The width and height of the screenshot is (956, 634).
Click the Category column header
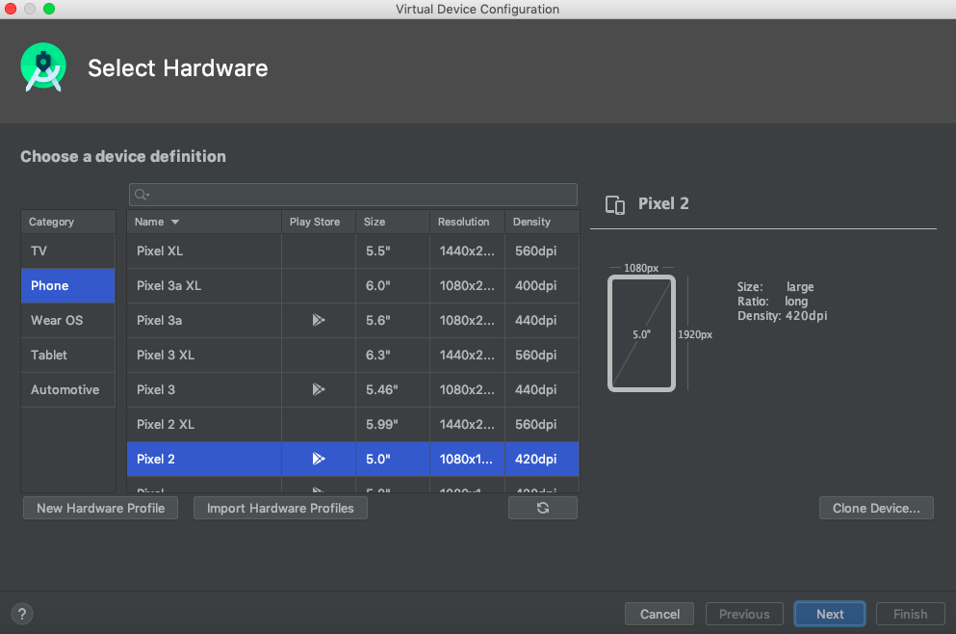click(67, 223)
